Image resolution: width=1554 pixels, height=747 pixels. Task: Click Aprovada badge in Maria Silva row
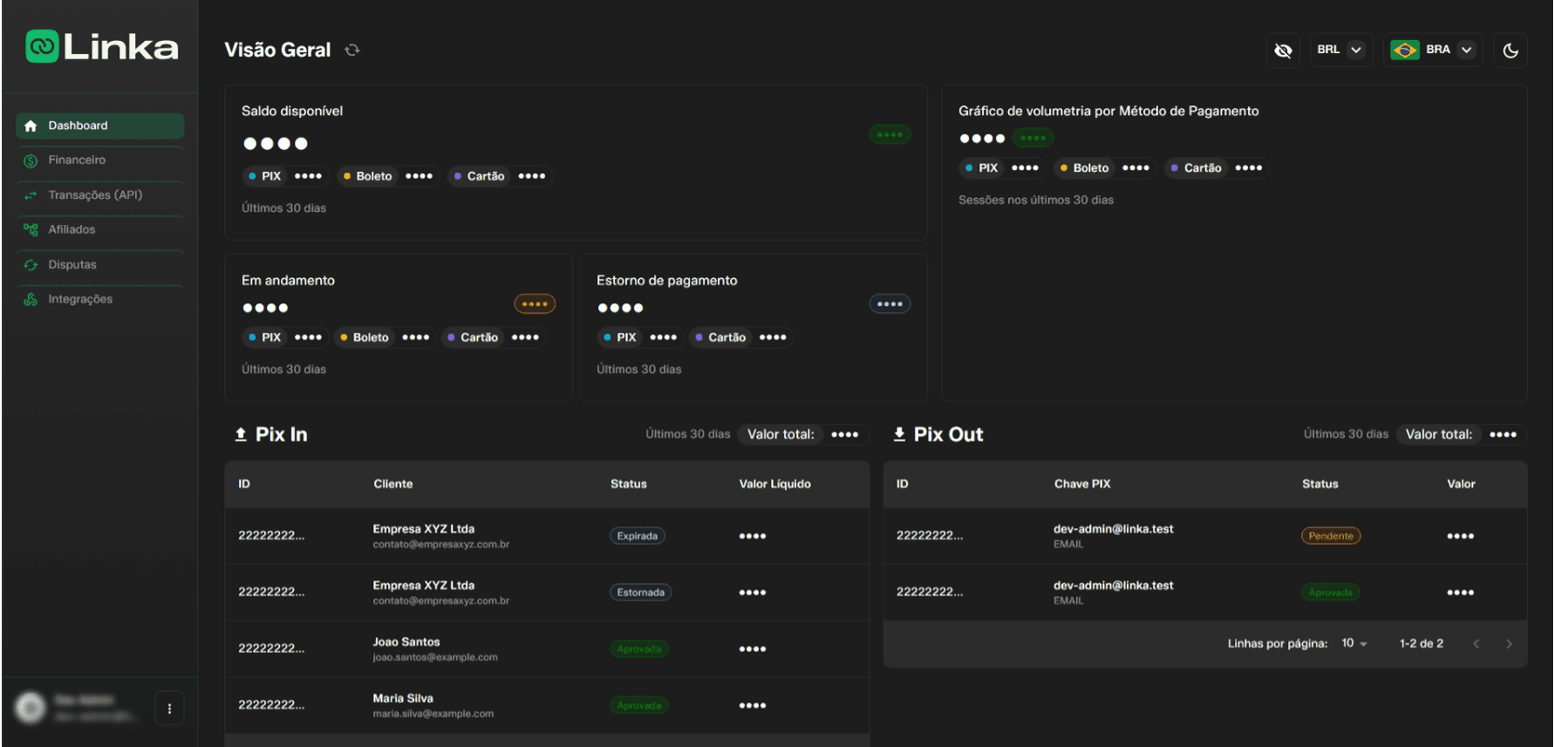pyautogui.click(x=639, y=706)
